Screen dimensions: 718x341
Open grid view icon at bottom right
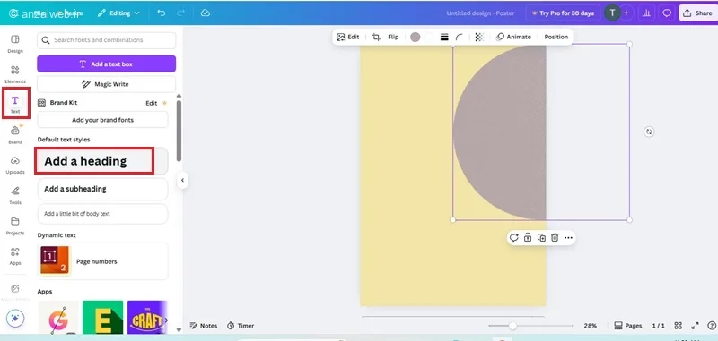tap(679, 326)
